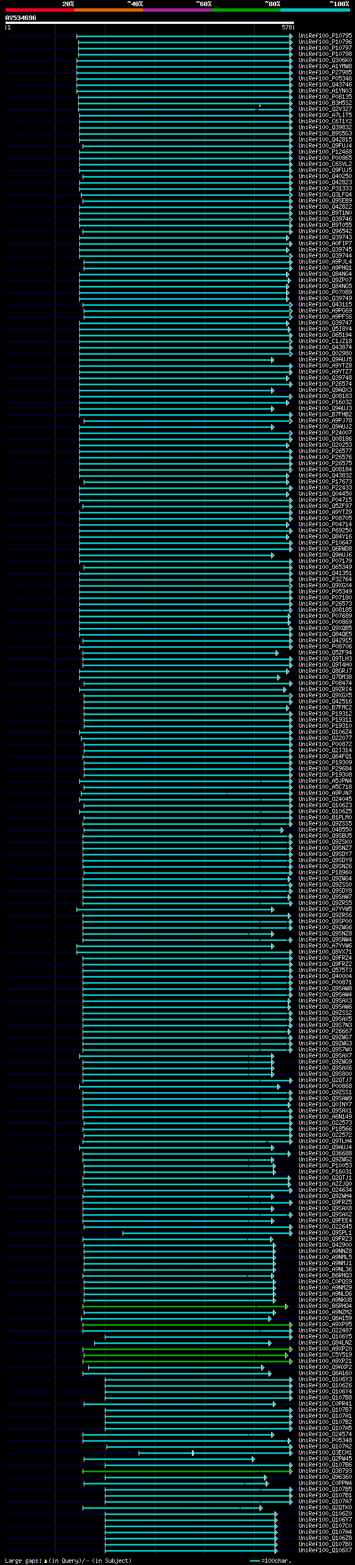Click the short cyan bar for Q2PW45

(169, 1460)
